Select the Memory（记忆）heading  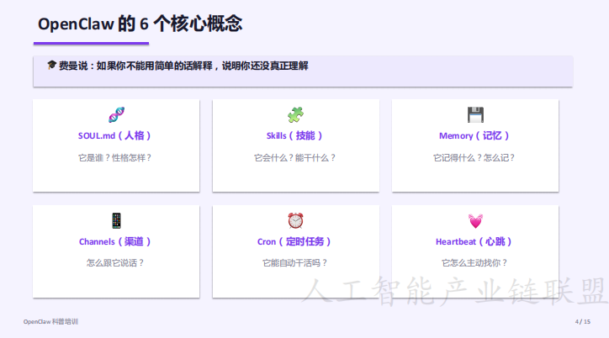point(475,135)
